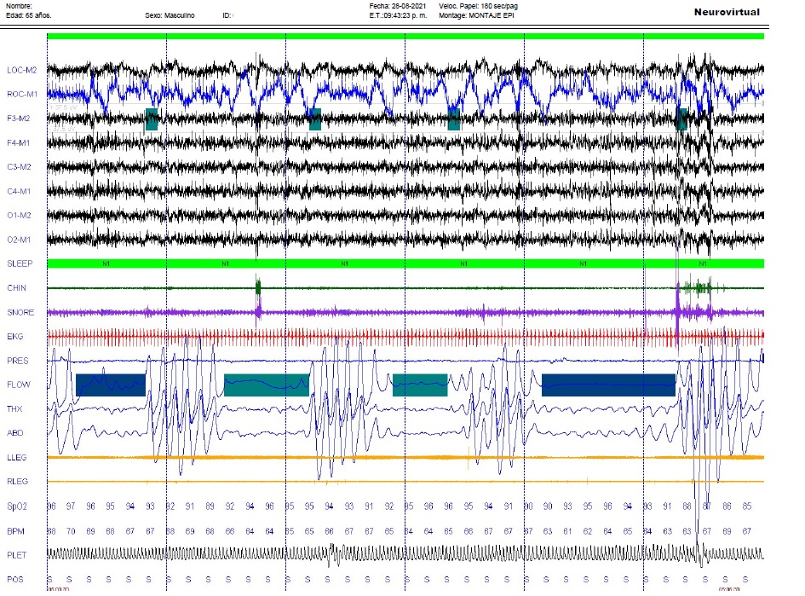
Task: Select the longest dark blue FLOW event box
Action: (x=608, y=385)
